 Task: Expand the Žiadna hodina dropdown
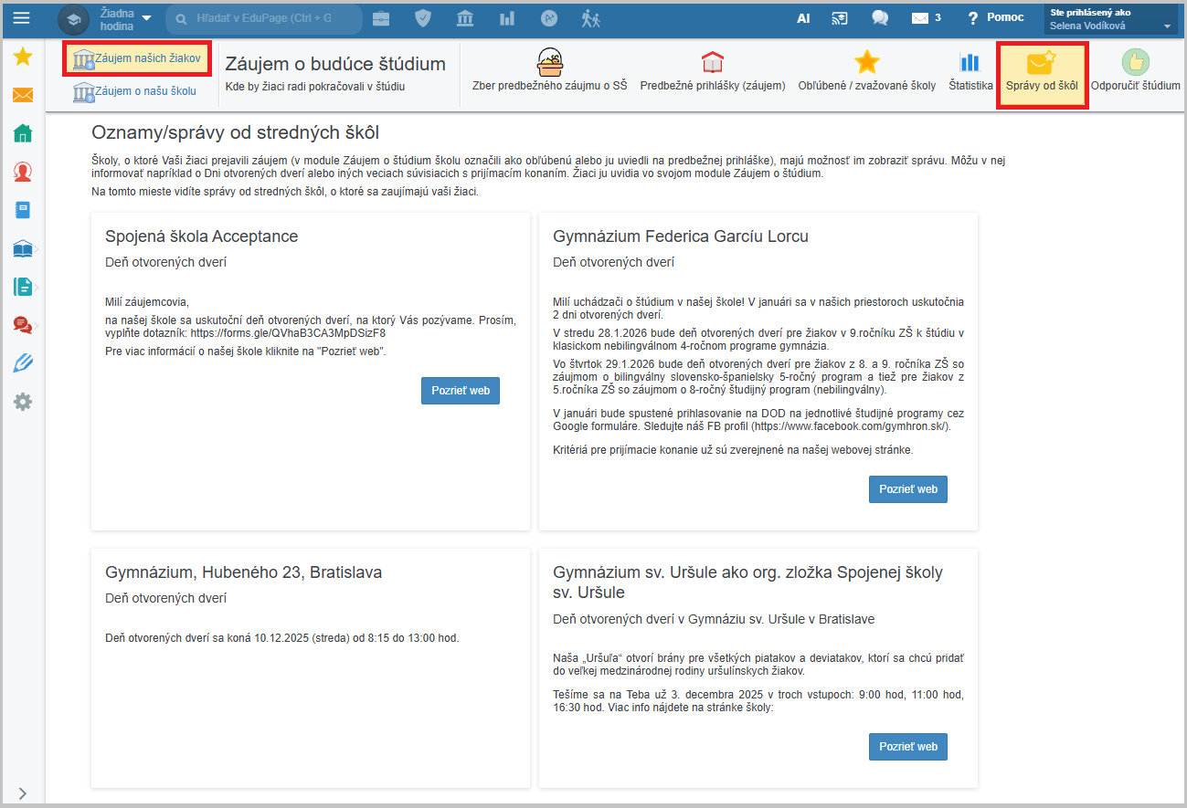123,18
